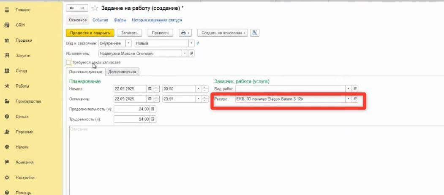Viewport: 444px width, 195px height.
Task: Open CRM section in sidebar
Action: click(20, 25)
